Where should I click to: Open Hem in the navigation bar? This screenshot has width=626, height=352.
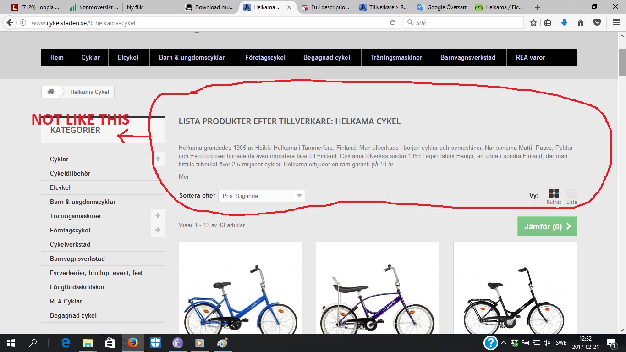(x=57, y=57)
